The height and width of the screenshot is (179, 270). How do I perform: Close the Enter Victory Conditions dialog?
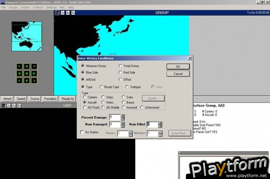pos(190,58)
